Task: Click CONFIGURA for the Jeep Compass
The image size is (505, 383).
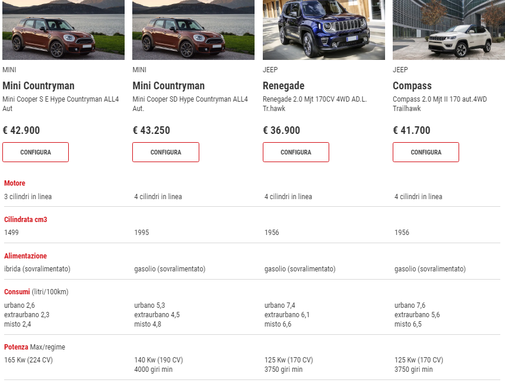Action: click(426, 152)
